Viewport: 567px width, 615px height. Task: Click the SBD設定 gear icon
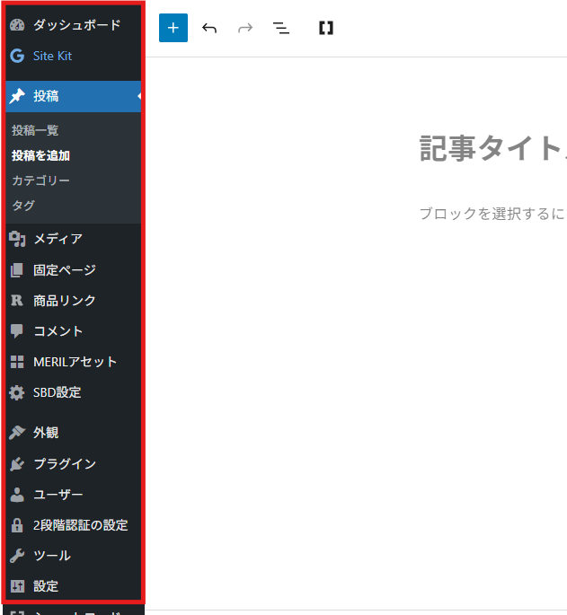click(17, 392)
